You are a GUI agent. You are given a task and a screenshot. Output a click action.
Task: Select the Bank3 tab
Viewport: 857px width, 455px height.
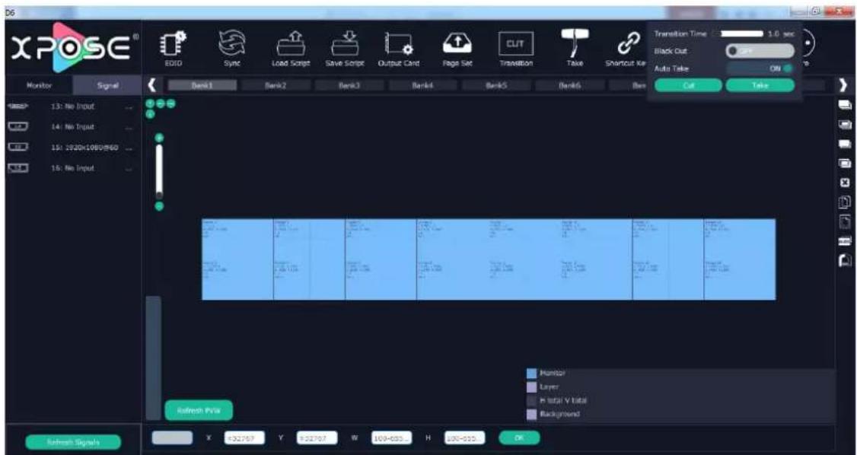point(349,85)
